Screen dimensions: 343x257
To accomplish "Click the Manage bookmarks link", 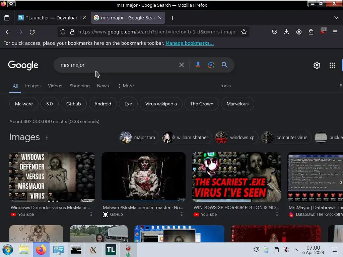I will click(x=190, y=43).
